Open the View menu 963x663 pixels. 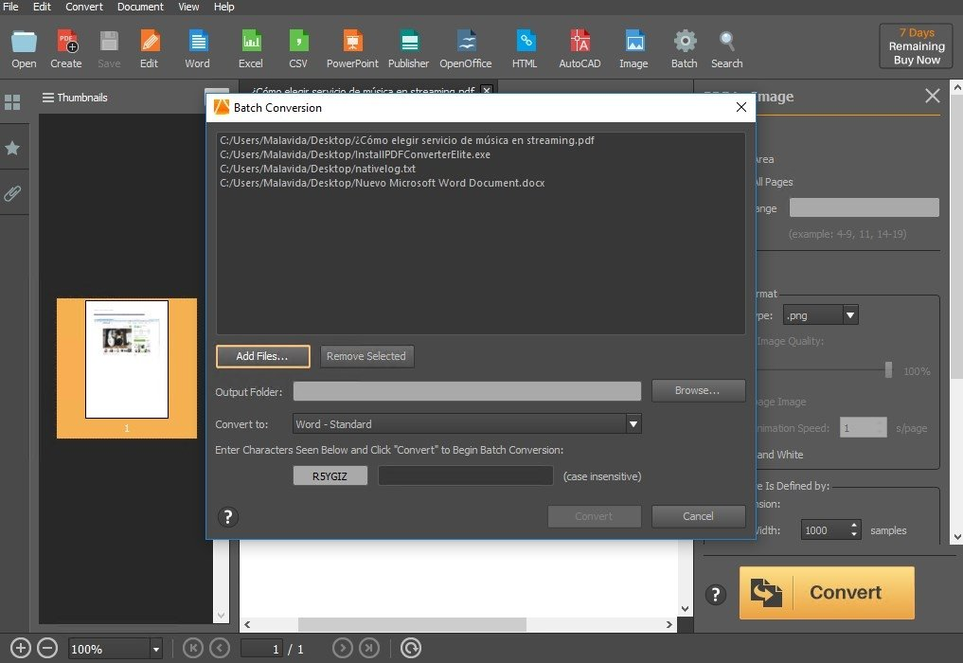[188, 7]
